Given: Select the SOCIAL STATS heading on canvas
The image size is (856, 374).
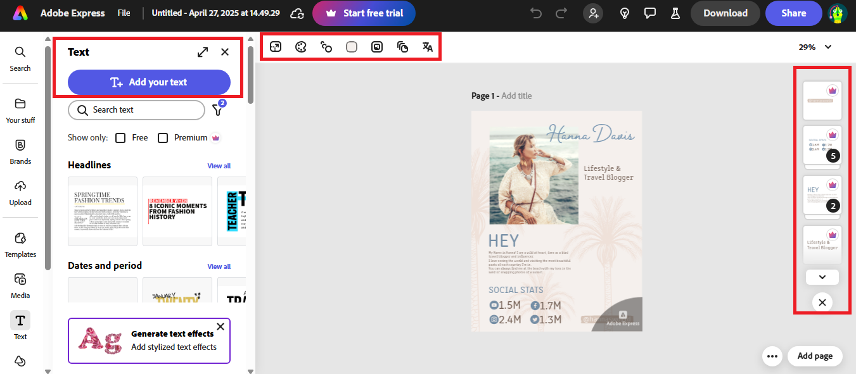Looking at the screenshot, I should (x=516, y=290).
